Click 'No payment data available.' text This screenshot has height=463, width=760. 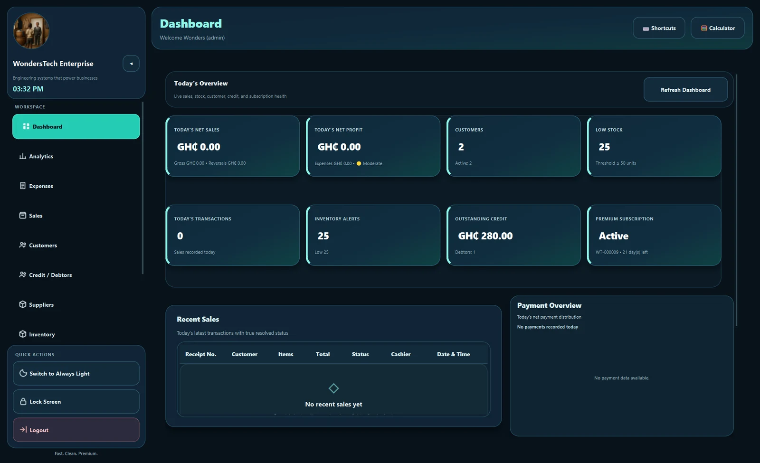[621, 378]
